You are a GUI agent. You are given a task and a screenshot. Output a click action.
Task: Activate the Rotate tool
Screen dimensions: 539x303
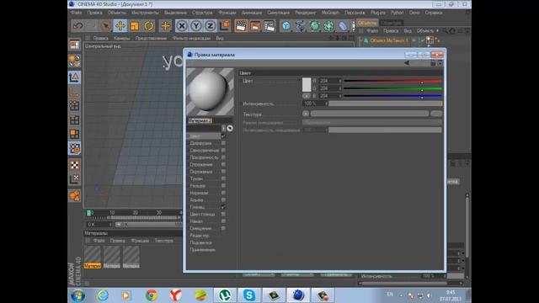(149, 26)
